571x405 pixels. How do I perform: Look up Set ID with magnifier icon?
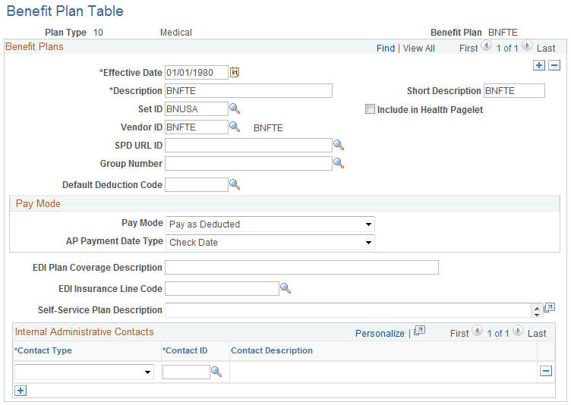235,108
